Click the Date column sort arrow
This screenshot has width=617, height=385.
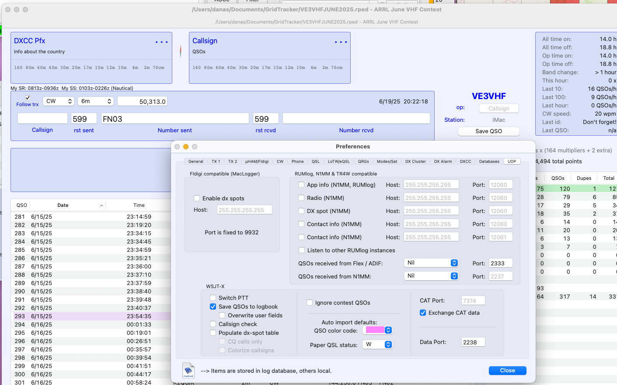pyautogui.click(x=101, y=206)
